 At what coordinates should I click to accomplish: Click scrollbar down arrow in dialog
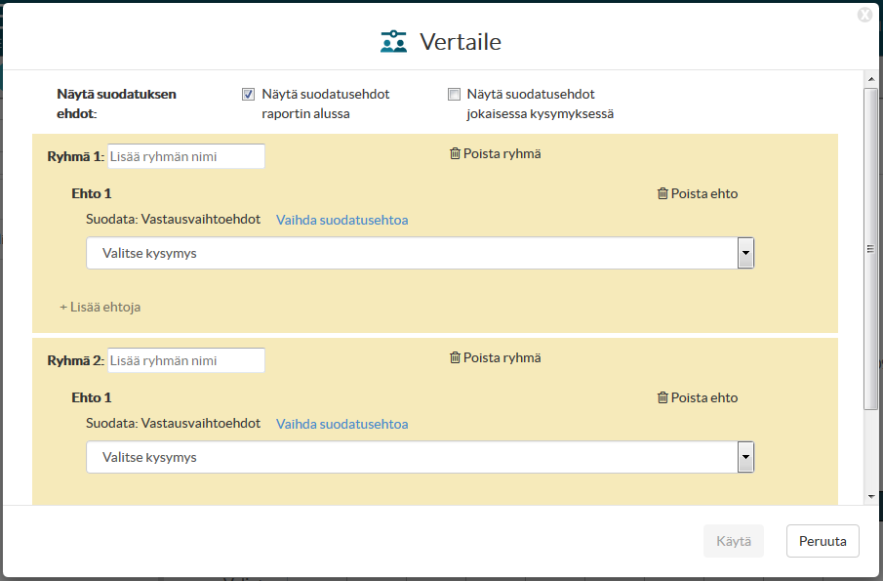(x=871, y=496)
